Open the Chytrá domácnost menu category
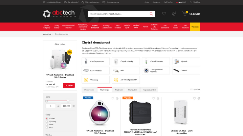Image resolution: width=243 pixels, height=136 pixels. pos(95,27)
